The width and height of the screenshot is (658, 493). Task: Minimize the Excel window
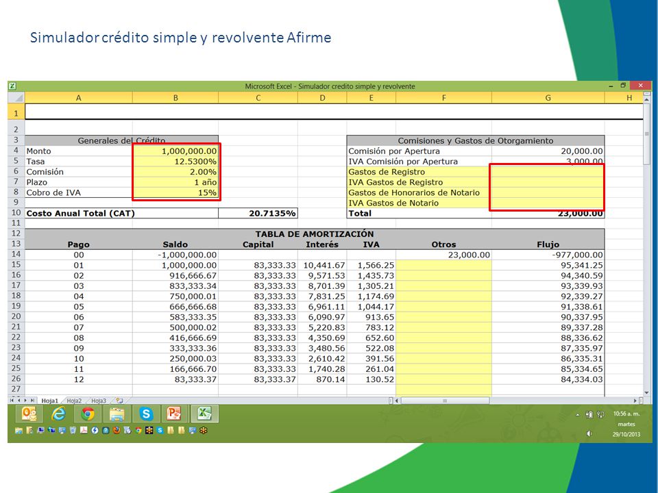pyautogui.click(x=611, y=86)
